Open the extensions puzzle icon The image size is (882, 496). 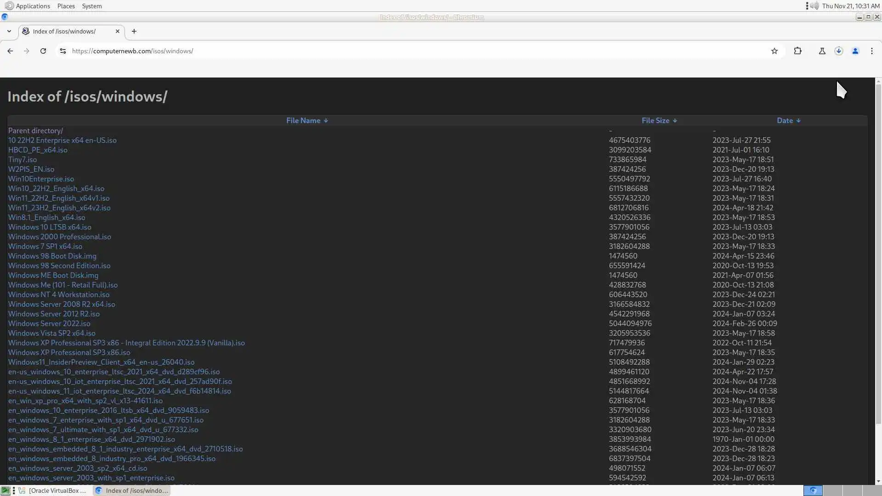(798, 51)
